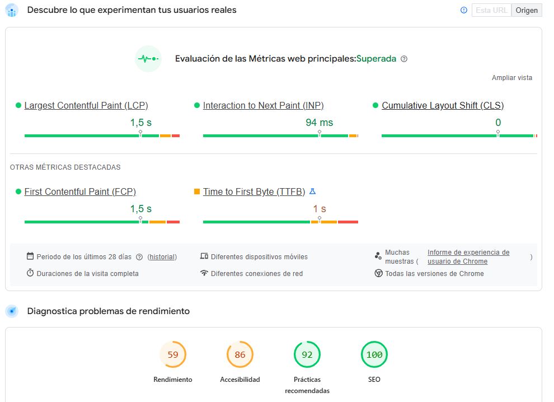Open Interaction to Next Paint (INP) link

263,105
